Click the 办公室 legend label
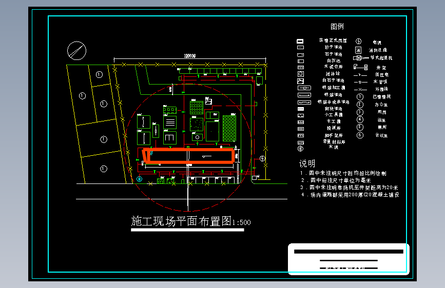445x288 pixels. [381, 105]
